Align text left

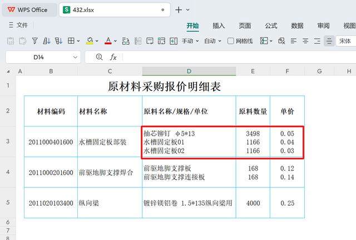pyautogui.click(x=294, y=41)
